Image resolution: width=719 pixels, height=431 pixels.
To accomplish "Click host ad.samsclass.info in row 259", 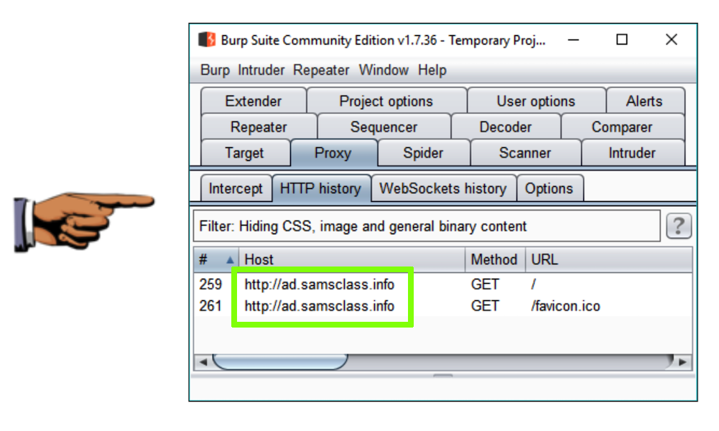I will coord(319,284).
